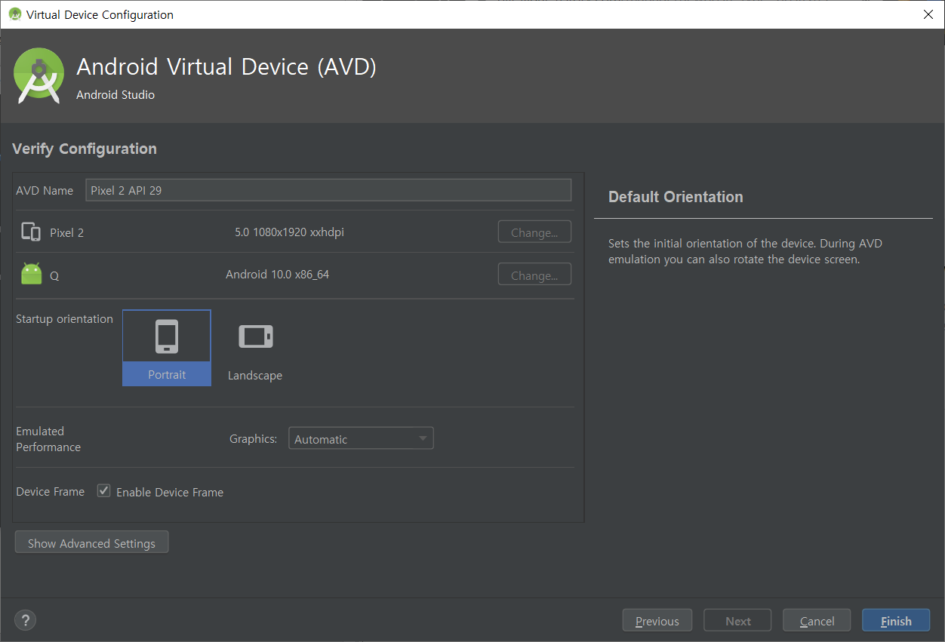Screen dimensions: 945x642
Task: Click the 'Emulated Performance' label
Action: (48, 439)
